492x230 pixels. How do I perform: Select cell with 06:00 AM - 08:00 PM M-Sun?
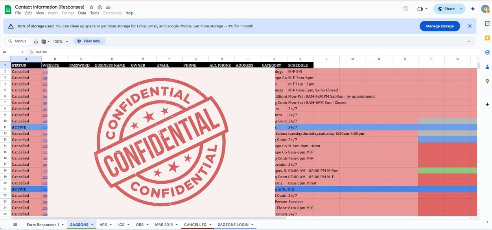click(x=300, y=171)
